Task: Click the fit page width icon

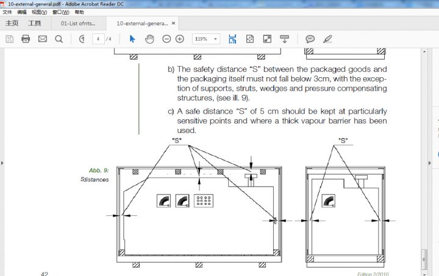Action: 232,39
